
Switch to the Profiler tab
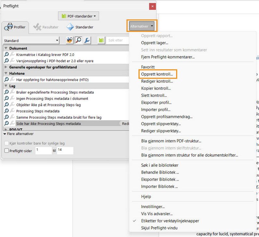pos(15,27)
